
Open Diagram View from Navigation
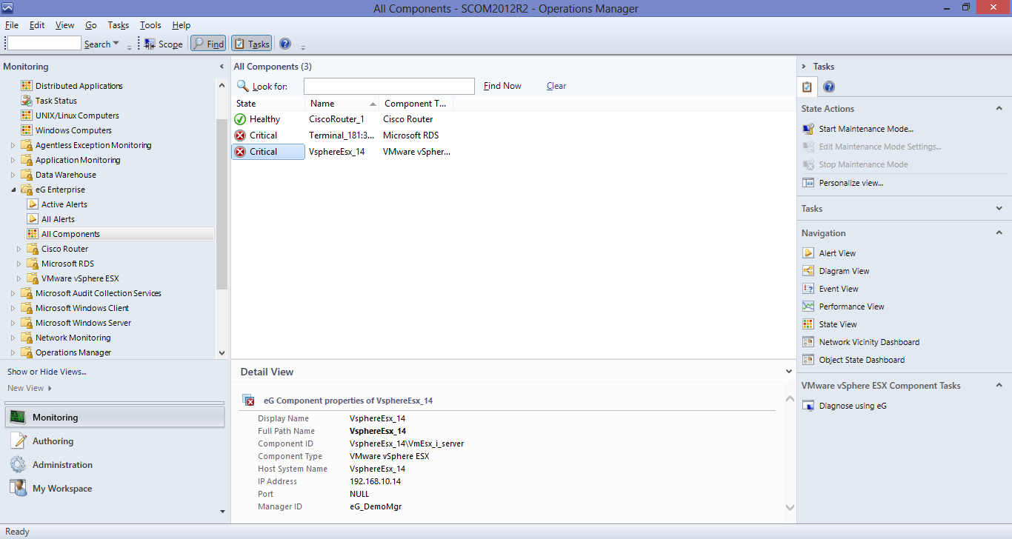(x=844, y=271)
